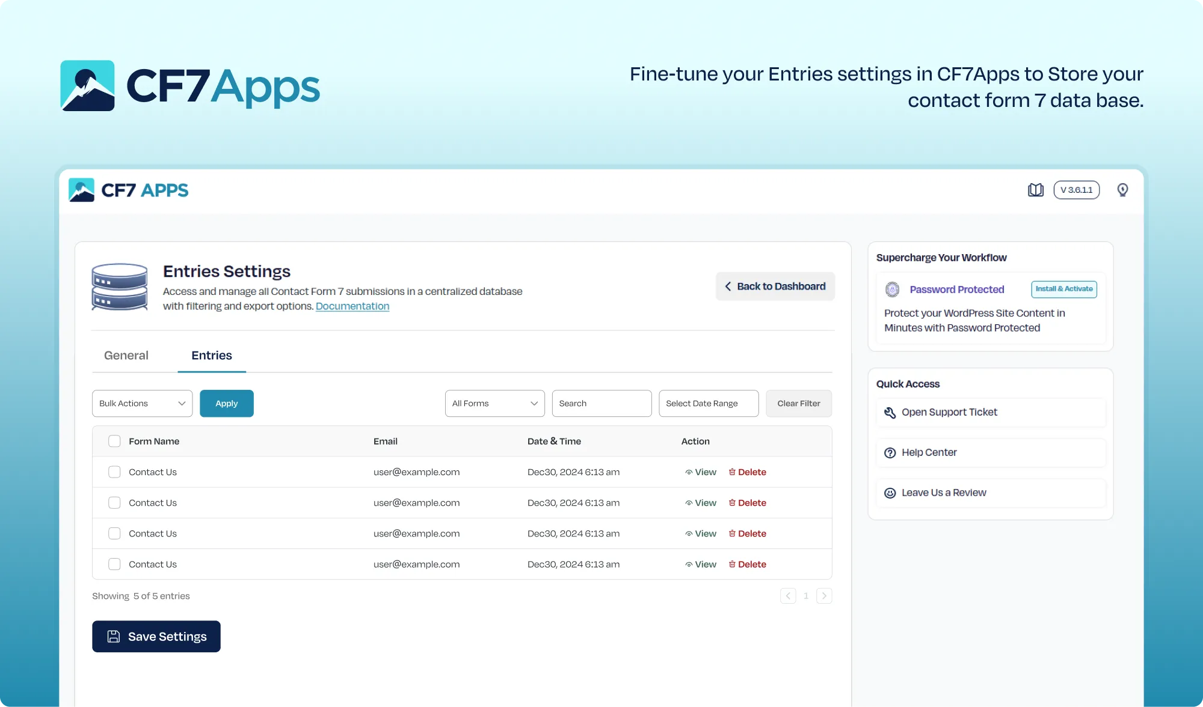This screenshot has height=707, width=1203.
Task: Open the Help Center quick link
Action: 991,453
